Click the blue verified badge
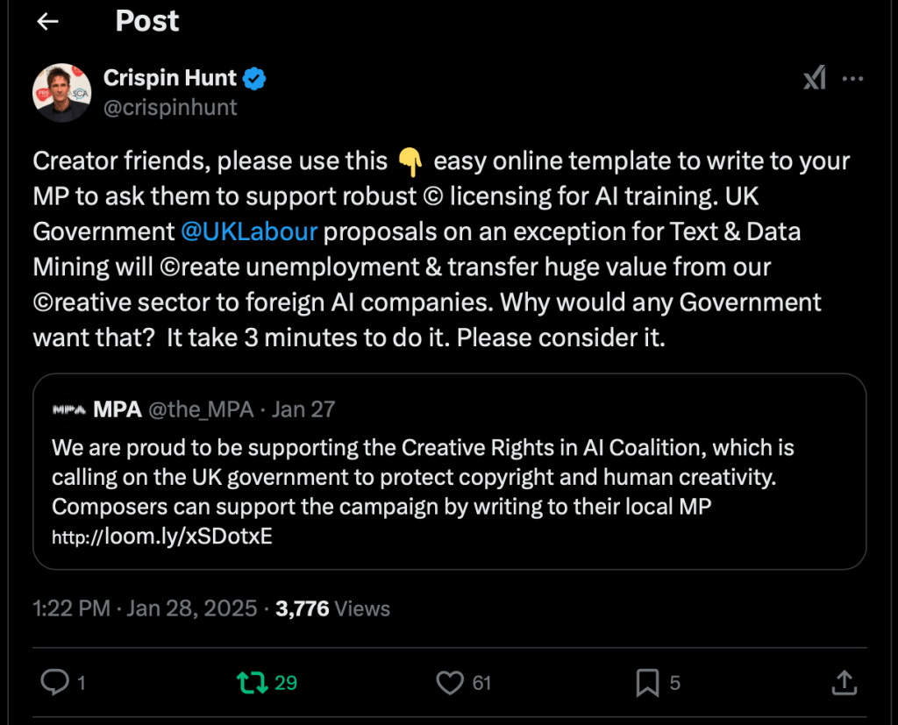 [255, 79]
